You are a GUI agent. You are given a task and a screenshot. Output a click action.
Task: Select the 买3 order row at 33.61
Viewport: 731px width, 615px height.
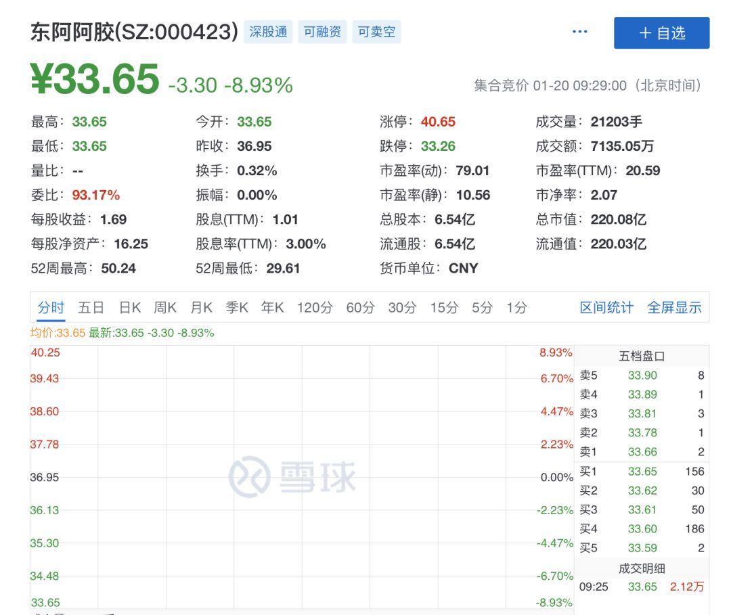(642, 509)
